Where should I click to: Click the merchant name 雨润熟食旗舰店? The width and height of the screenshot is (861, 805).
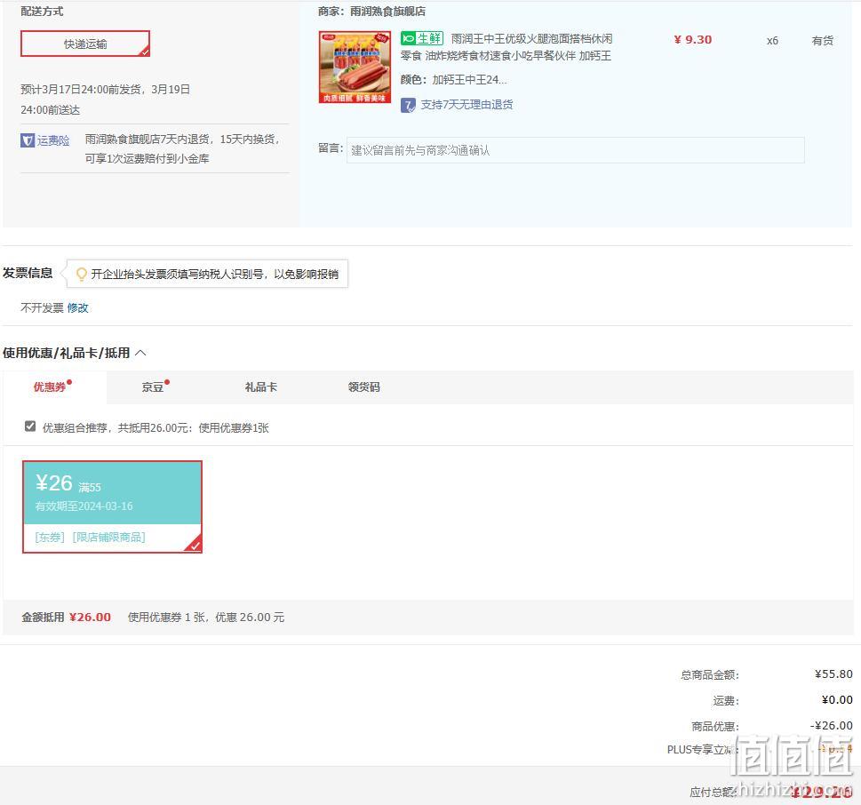tap(387, 12)
